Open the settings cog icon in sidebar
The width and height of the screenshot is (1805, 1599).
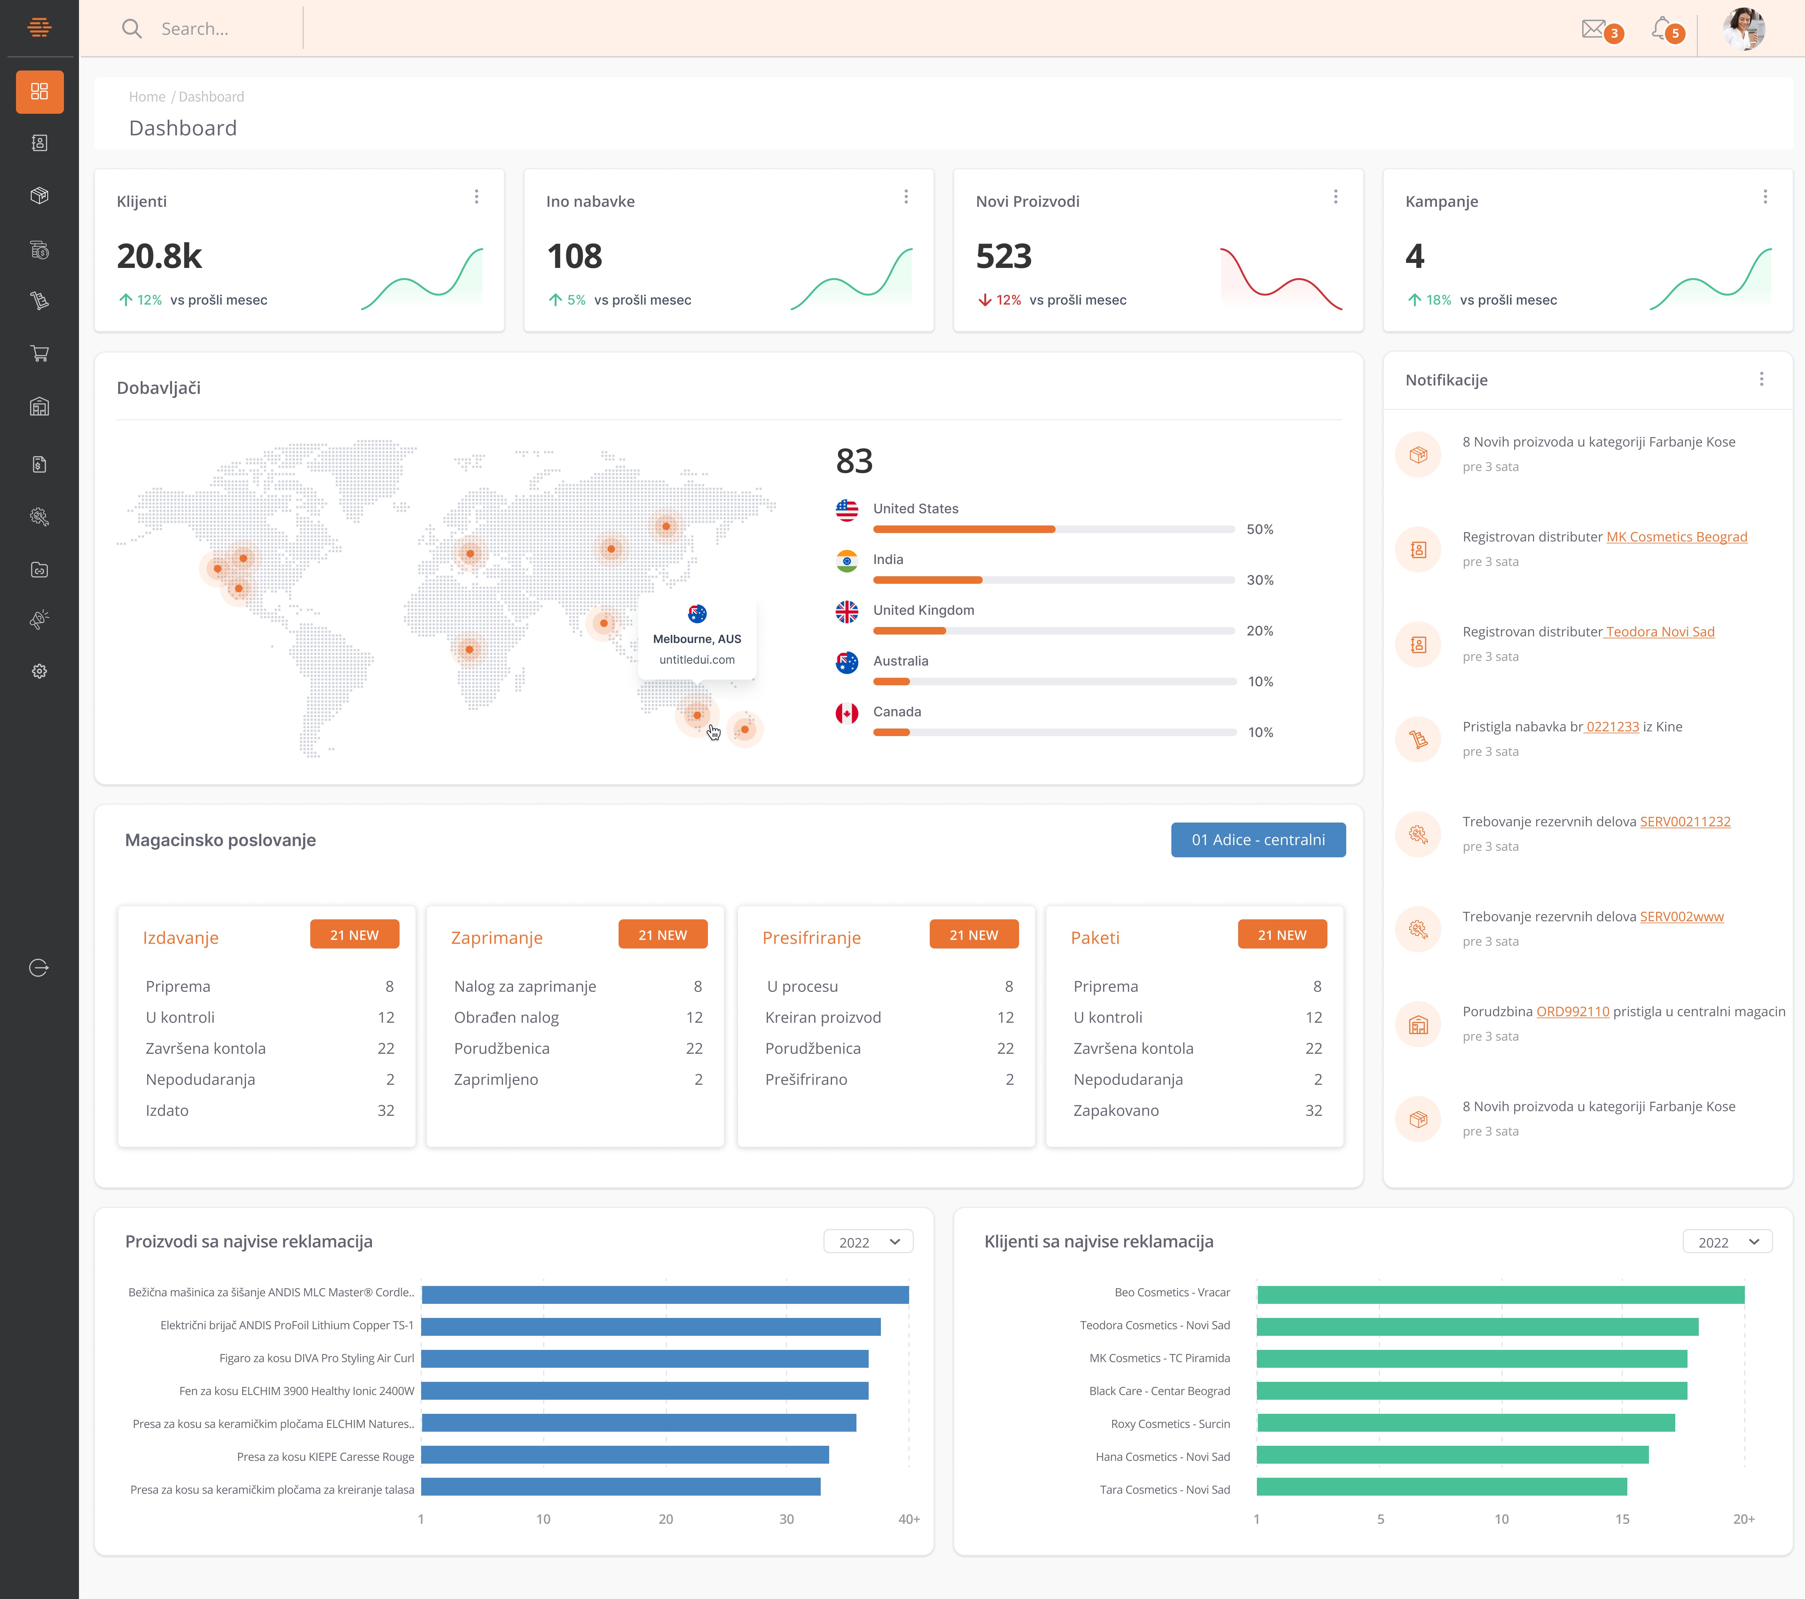pos(40,671)
